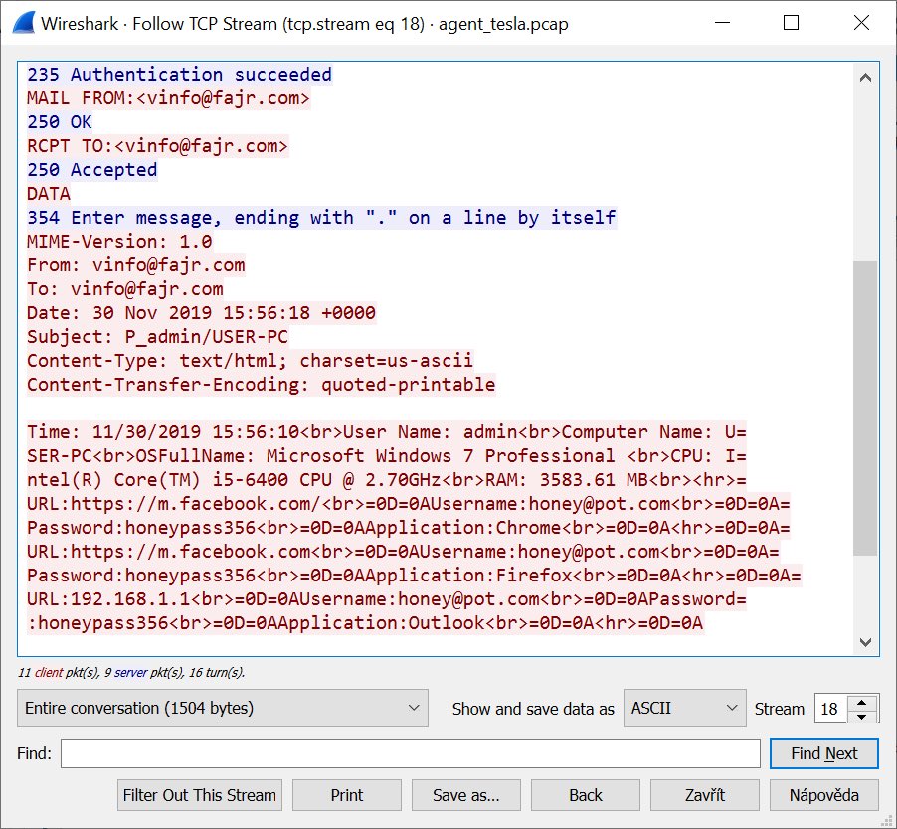Click the 'Subject: P_admin/USER-PC' header
897x829 pixels.
pos(157,337)
